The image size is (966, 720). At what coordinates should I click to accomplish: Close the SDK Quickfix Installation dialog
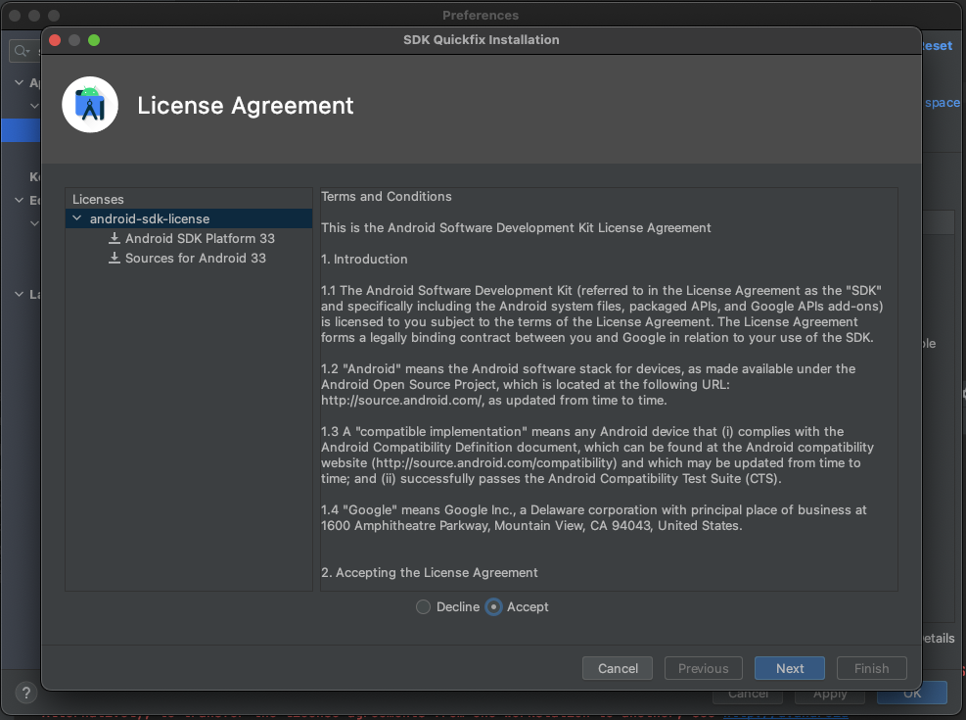[x=55, y=40]
